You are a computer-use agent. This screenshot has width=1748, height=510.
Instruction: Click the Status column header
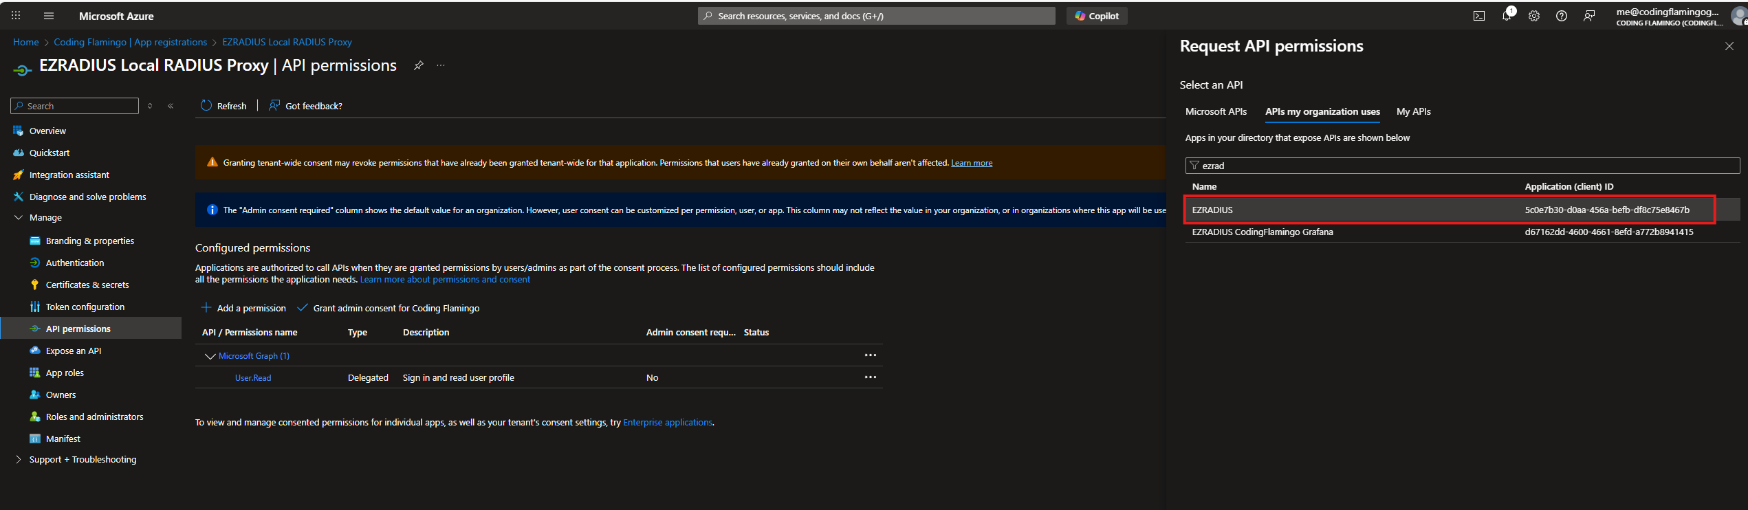coord(756,332)
